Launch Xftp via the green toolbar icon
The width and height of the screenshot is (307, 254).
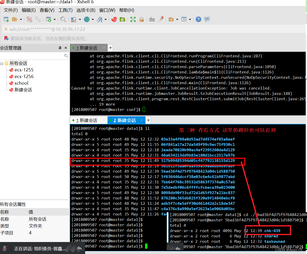point(122,19)
